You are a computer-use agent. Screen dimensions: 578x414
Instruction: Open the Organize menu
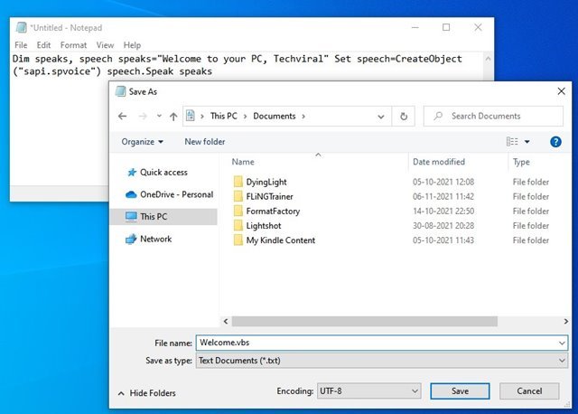tap(143, 142)
